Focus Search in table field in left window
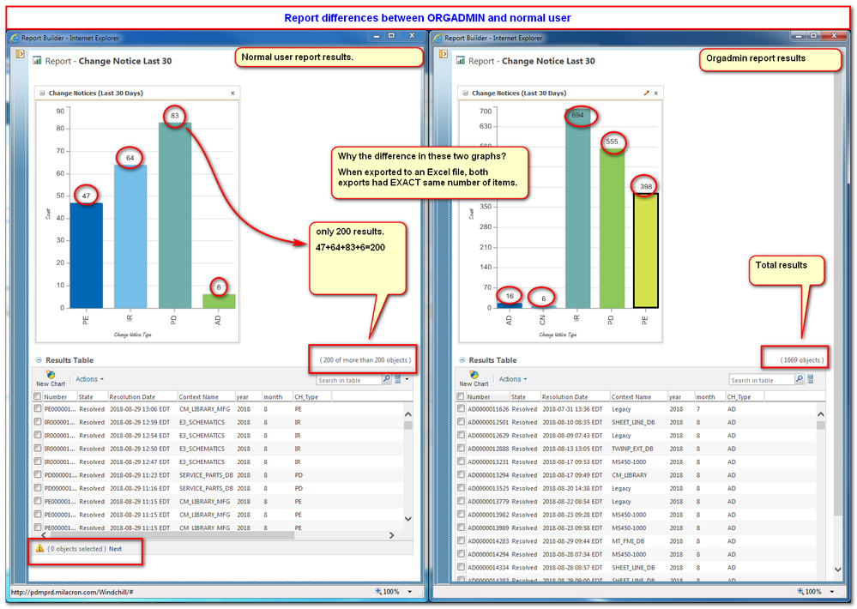857x609 pixels. 348,380
